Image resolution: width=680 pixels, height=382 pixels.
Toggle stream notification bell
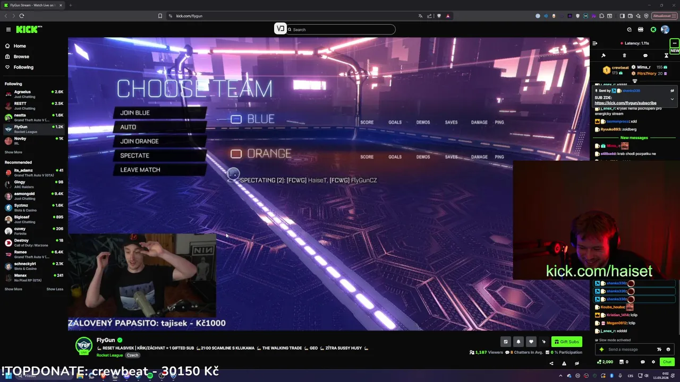tap(518, 342)
